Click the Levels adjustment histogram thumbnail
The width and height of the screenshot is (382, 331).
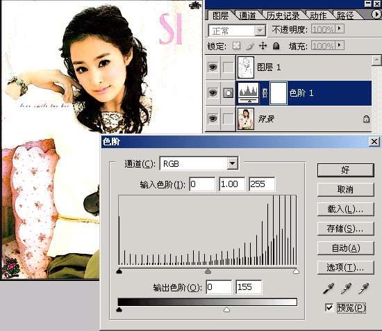click(248, 93)
